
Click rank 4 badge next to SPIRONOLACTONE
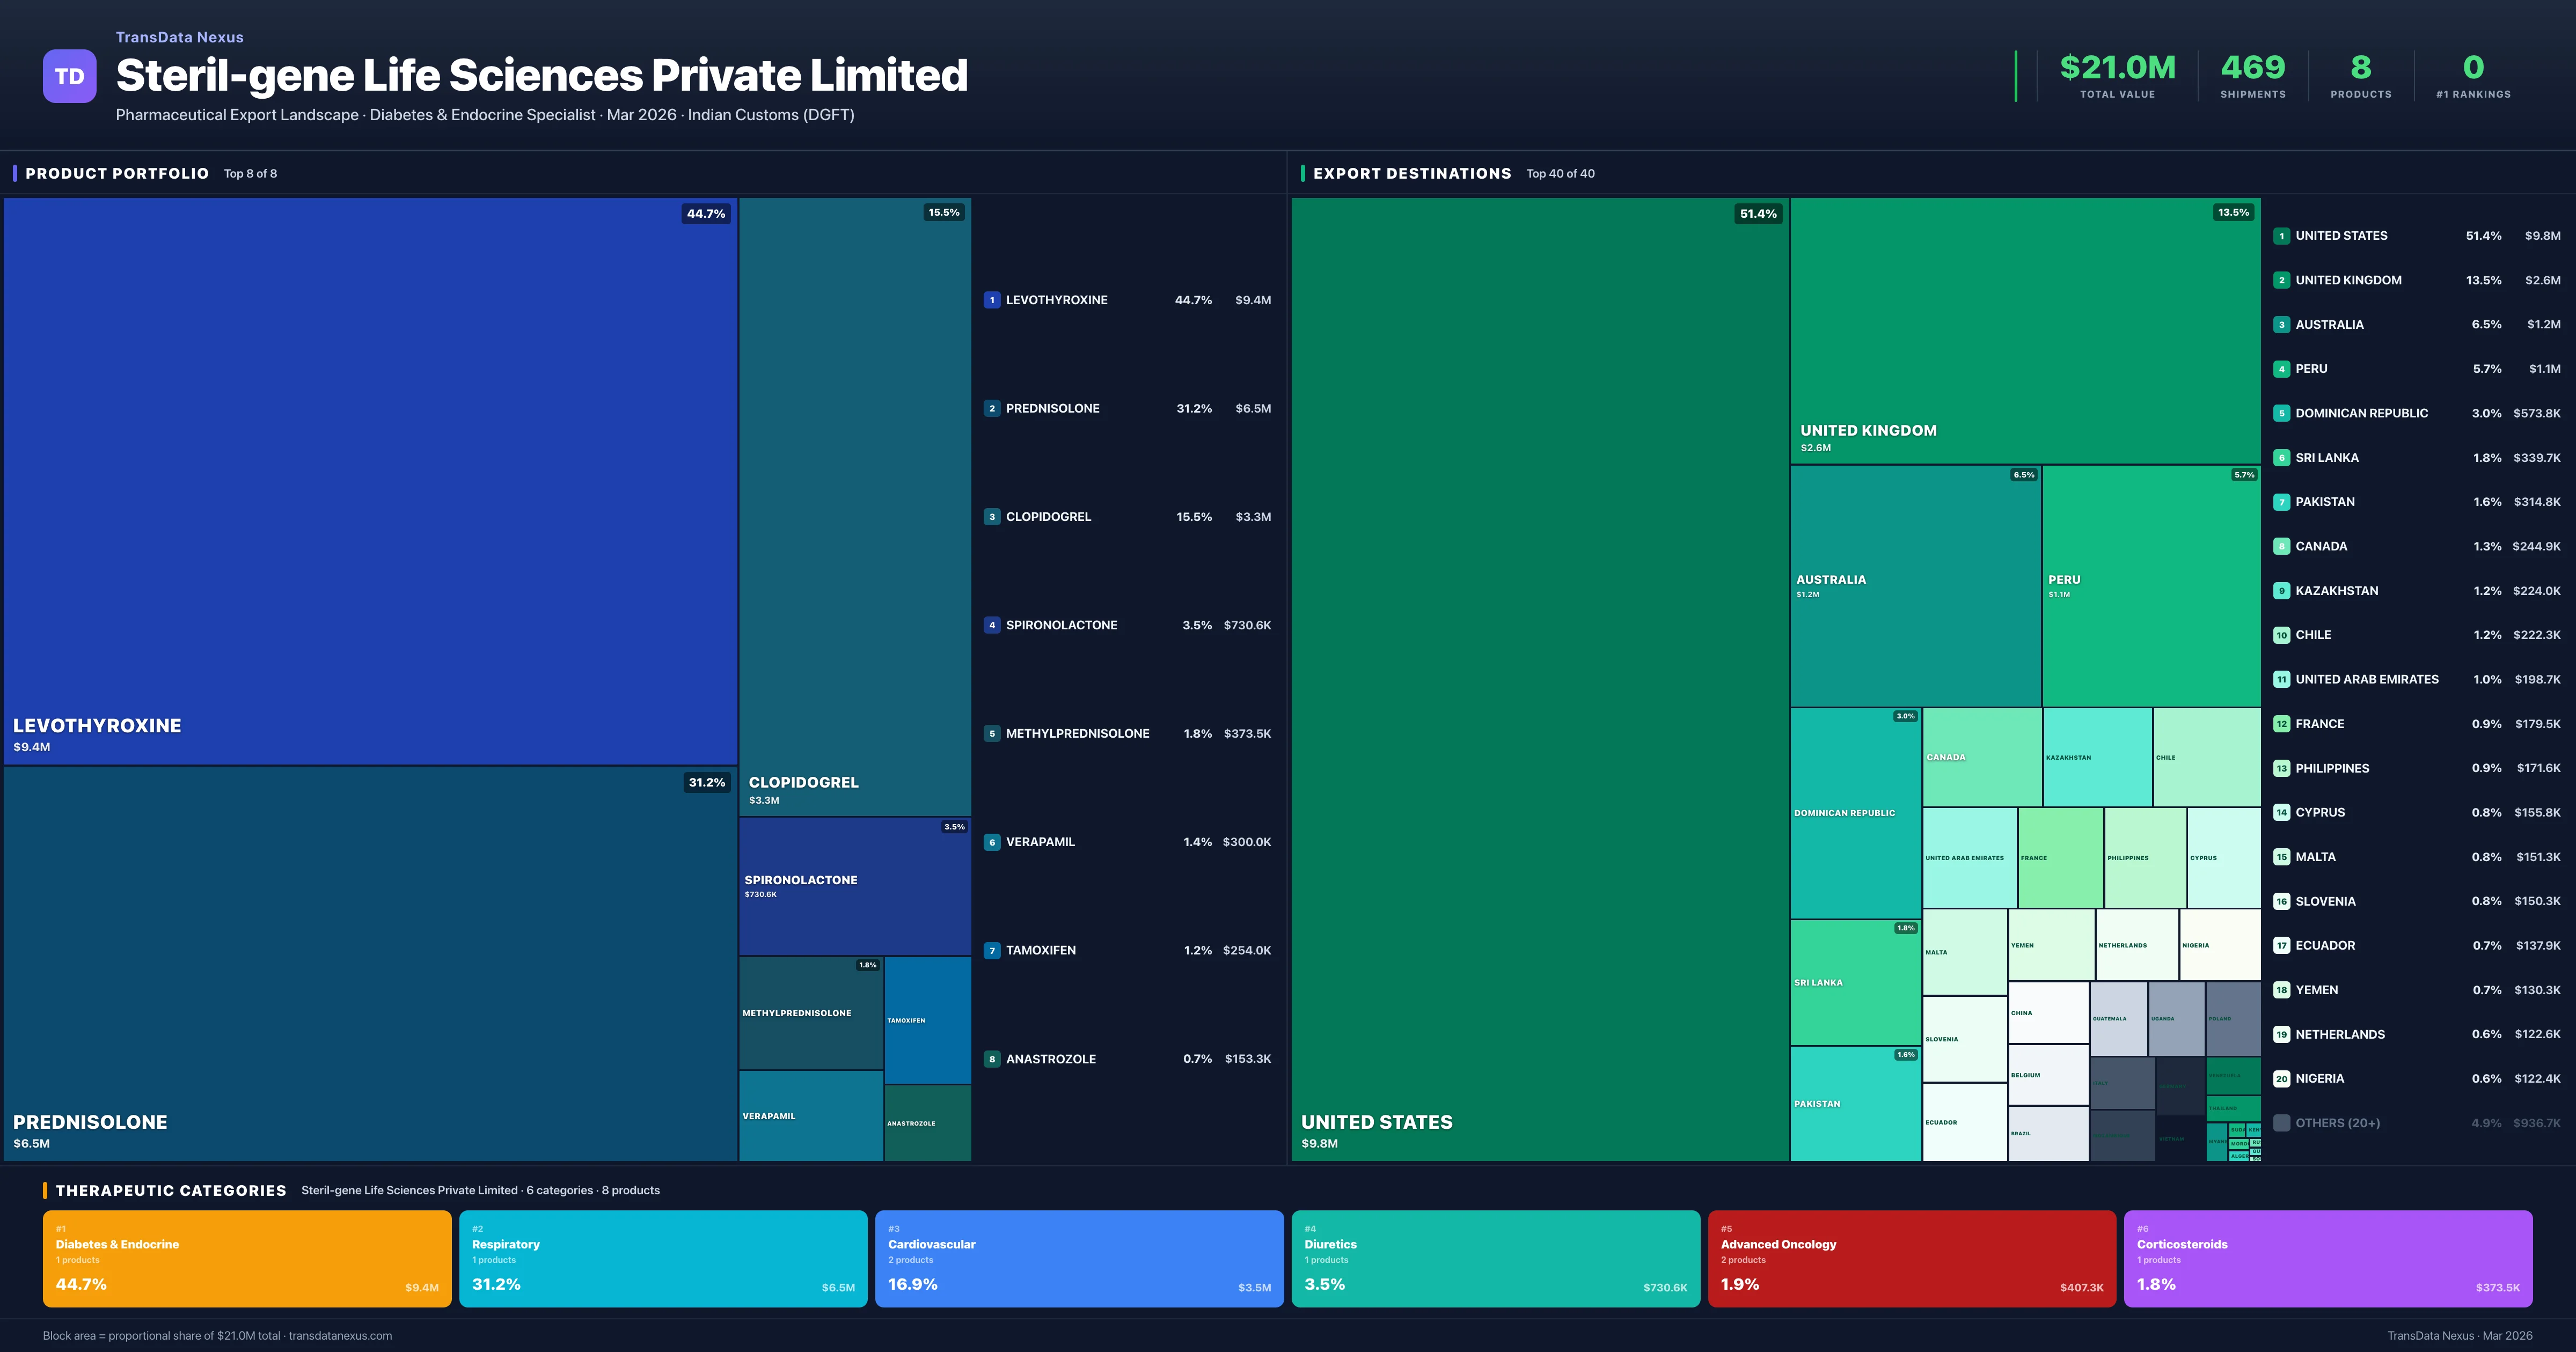click(991, 625)
